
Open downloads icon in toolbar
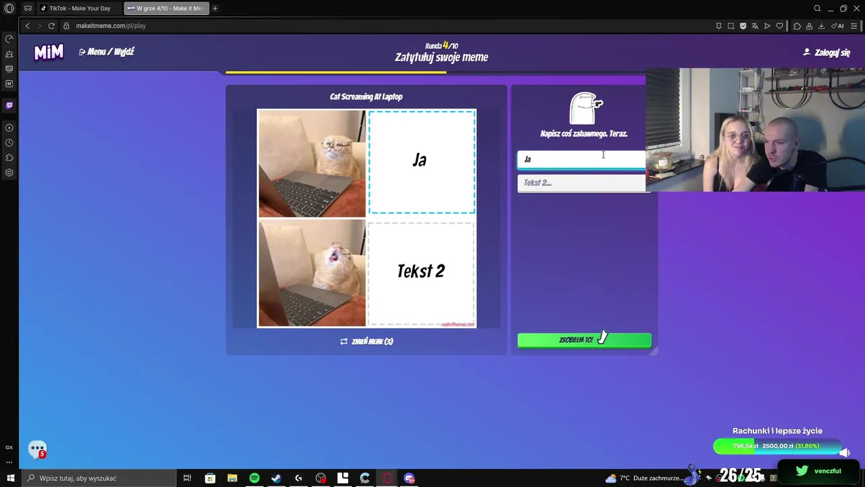[821, 26]
